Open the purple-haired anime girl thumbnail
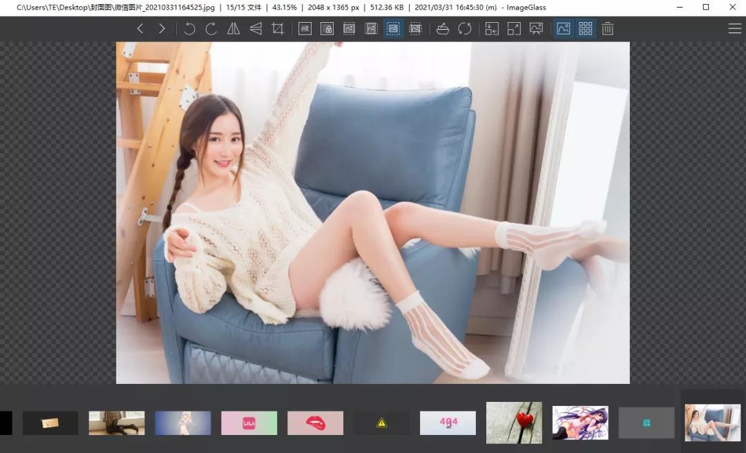This screenshot has height=453, width=746. (x=580, y=423)
